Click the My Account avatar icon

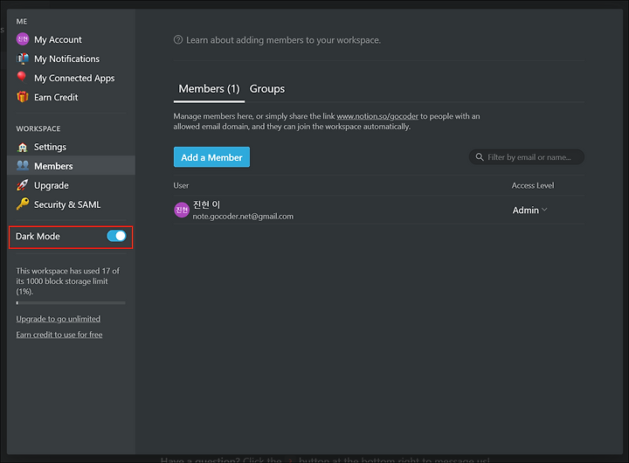pyautogui.click(x=23, y=39)
